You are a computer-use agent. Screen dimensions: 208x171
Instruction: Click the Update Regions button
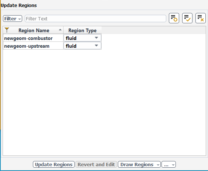click(54, 164)
